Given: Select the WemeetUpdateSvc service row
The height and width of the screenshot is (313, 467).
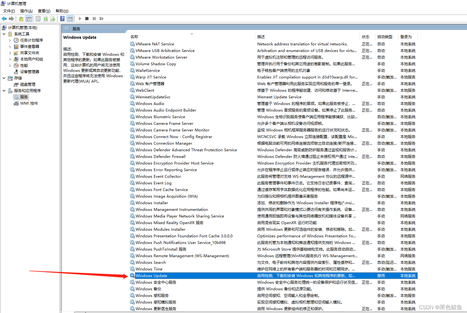Looking at the screenshot, I should pyautogui.click(x=273, y=97).
